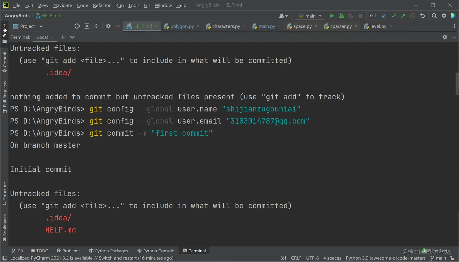Open the terminal shell options chevron
Image resolution: width=459 pixels, height=262 pixels.
[x=72, y=37]
